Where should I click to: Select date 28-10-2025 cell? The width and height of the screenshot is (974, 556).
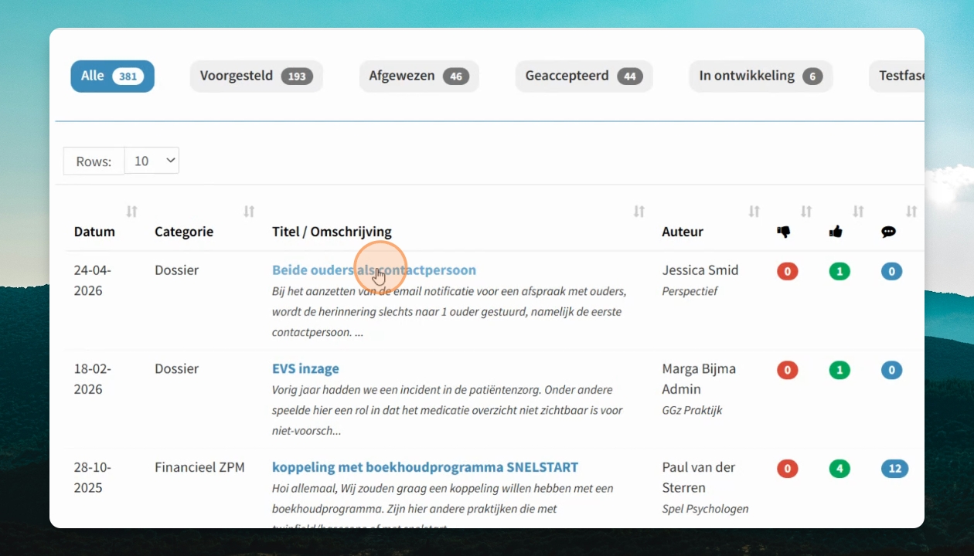pos(93,477)
